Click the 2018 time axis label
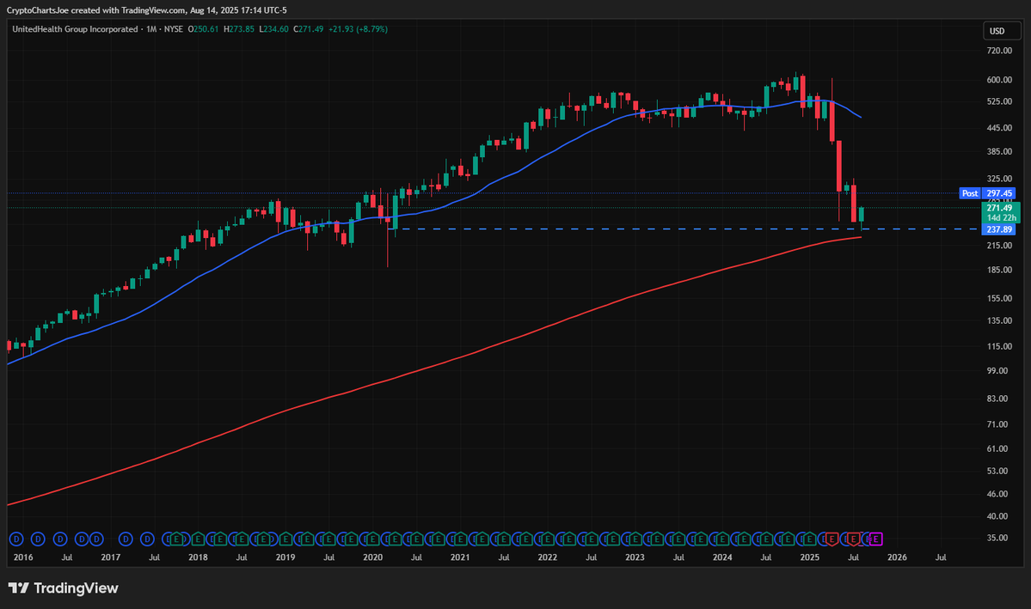 (x=198, y=557)
